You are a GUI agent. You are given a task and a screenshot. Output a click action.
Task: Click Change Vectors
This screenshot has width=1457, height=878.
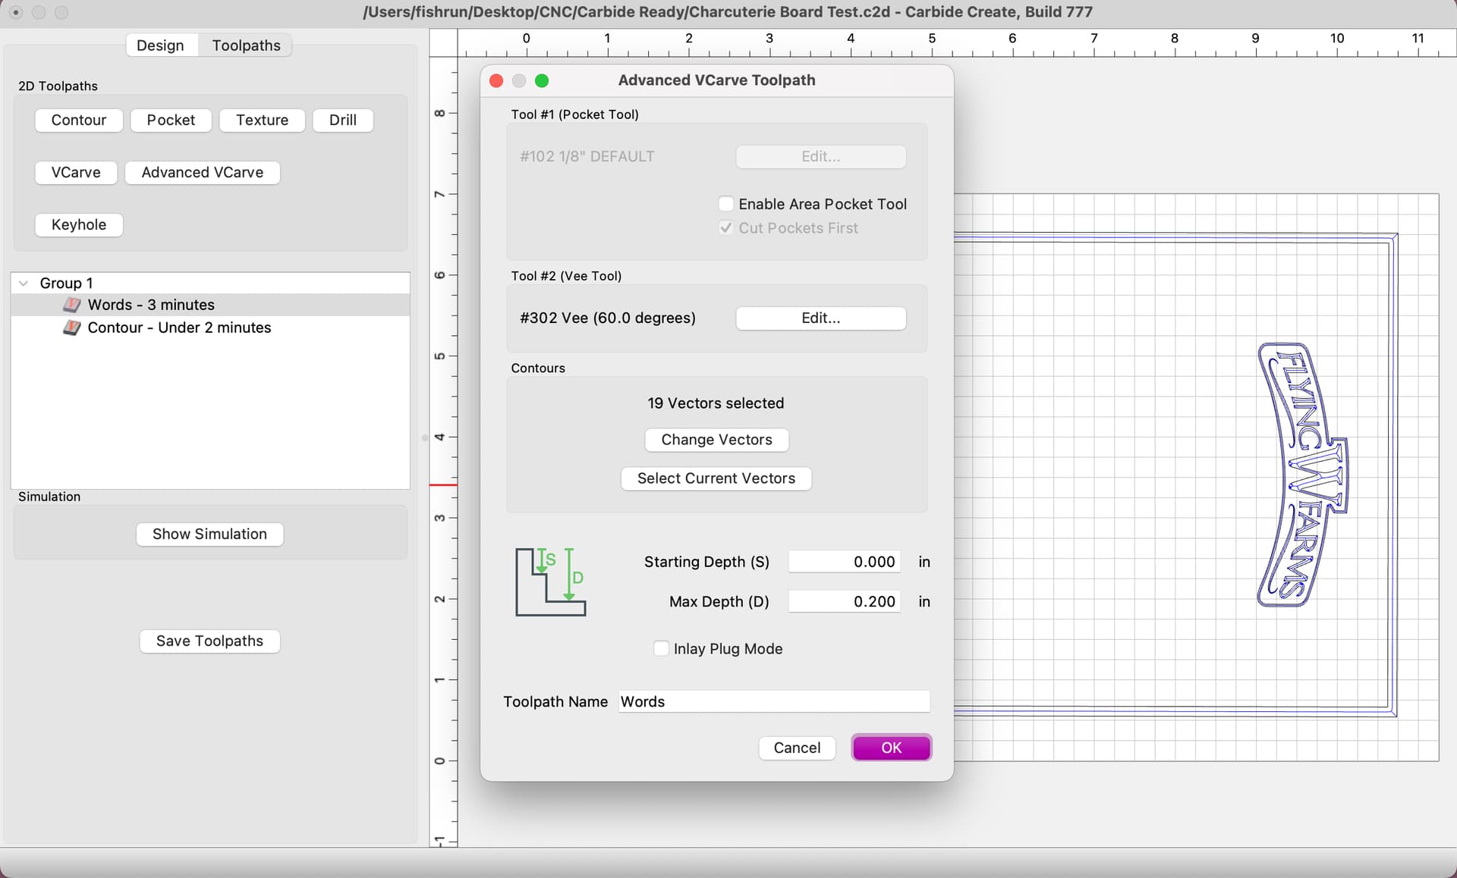point(716,440)
